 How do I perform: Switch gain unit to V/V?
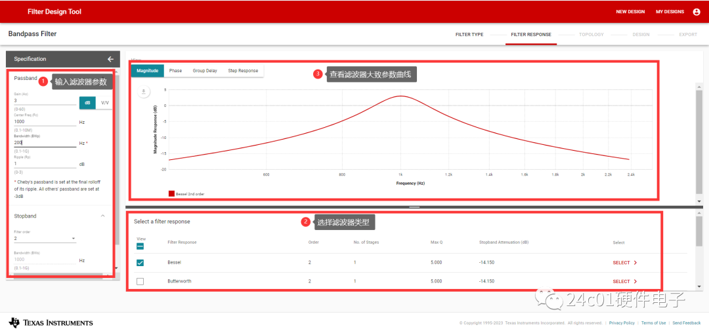pos(104,102)
